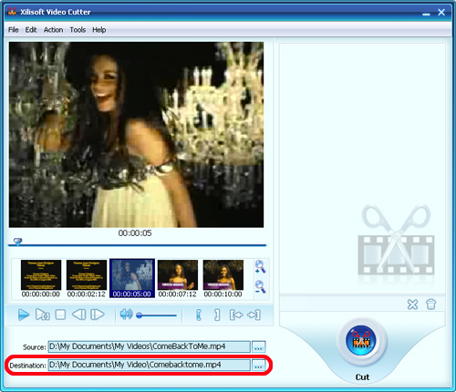Viewport: 456px width, 392px height.
Task: Select thumbnail at 00:00:10:00
Action: pyautogui.click(x=223, y=278)
